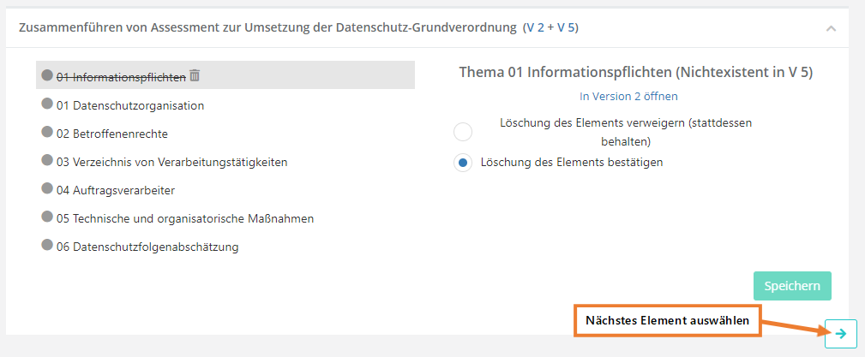Open 05 Technische und organisatorische Maßnahmen
The height and width of the screenshot is (357, 865).
[185, 218]
